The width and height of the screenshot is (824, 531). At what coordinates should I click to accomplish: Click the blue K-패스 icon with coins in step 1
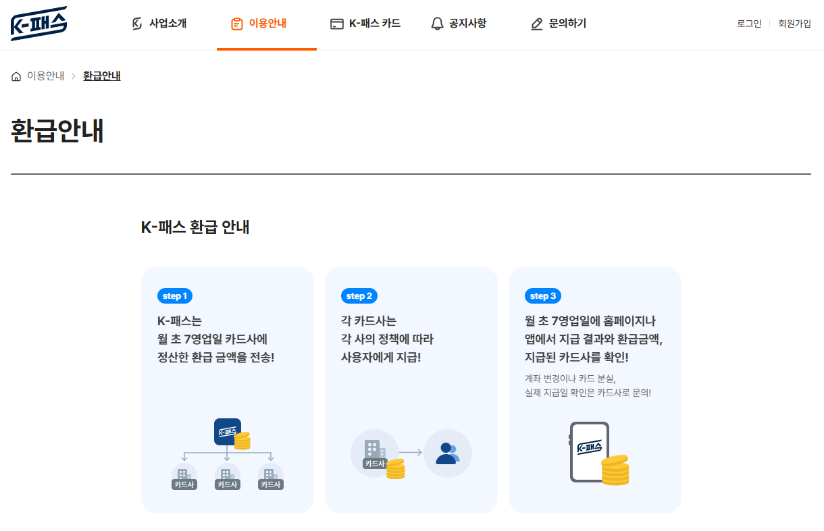[x=232, y=434]
